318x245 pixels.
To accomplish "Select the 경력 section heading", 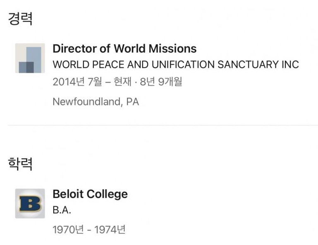I will (x=20, y=19).
